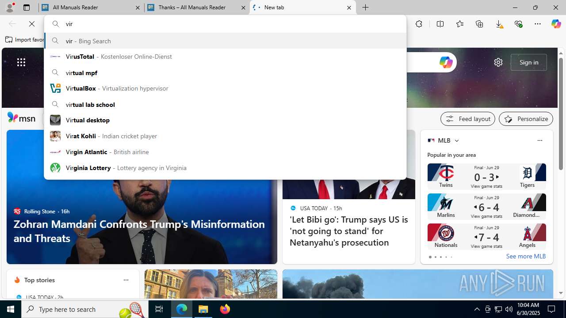This screenshot has height=318, width=566.
Task: Open the Settings and more ellipsis menu
Action: [x=538, y=24]
